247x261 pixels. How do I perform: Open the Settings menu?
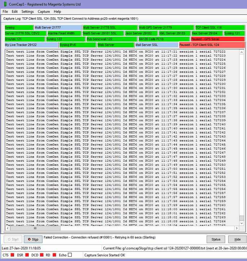(27, 12)
